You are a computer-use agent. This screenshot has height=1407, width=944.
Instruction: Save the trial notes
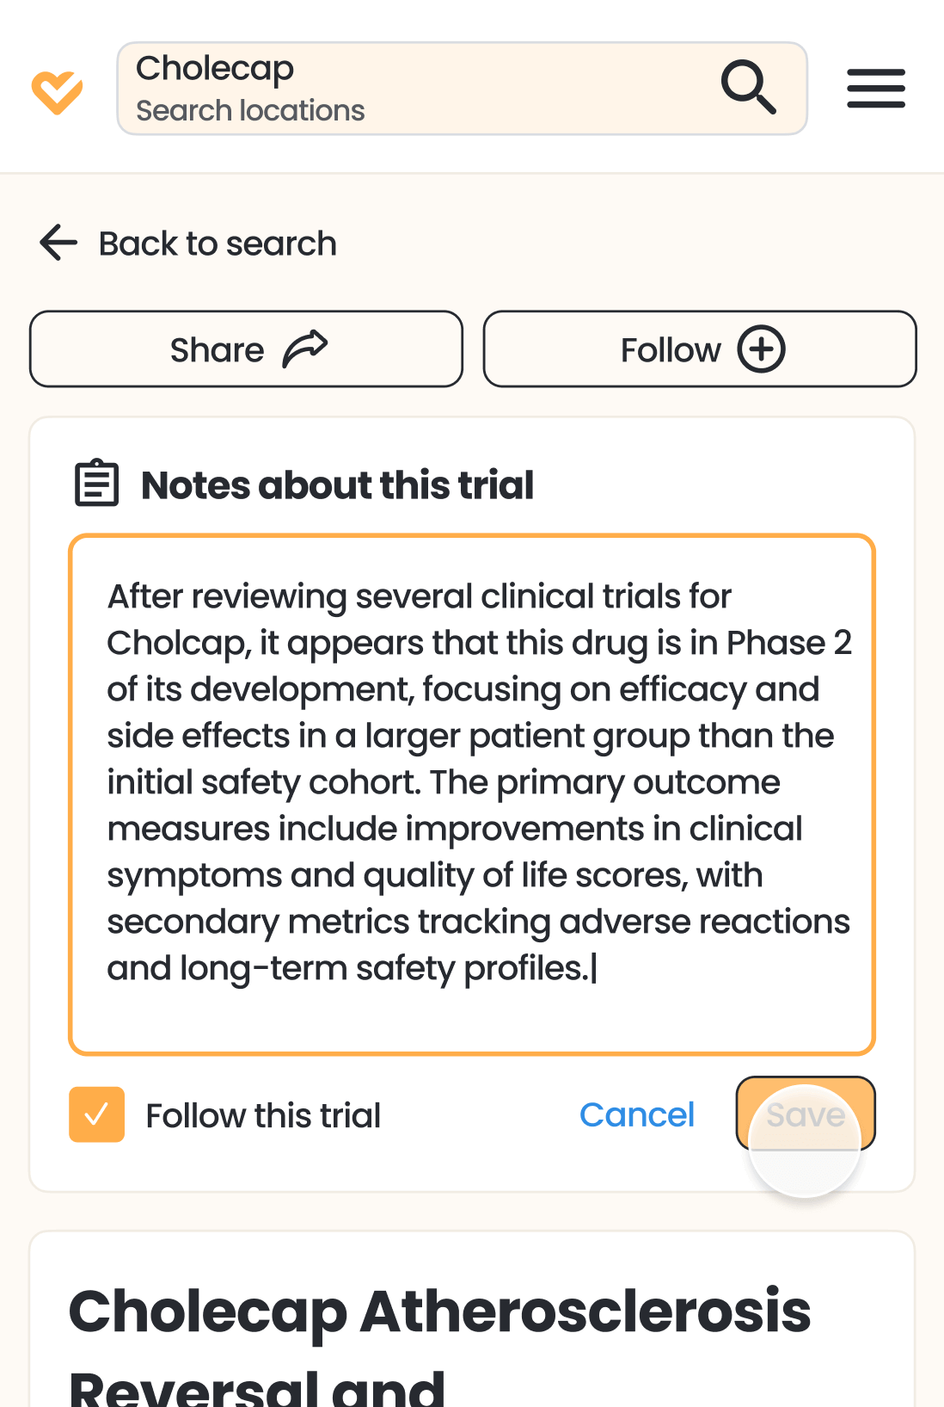point(805,1114)
